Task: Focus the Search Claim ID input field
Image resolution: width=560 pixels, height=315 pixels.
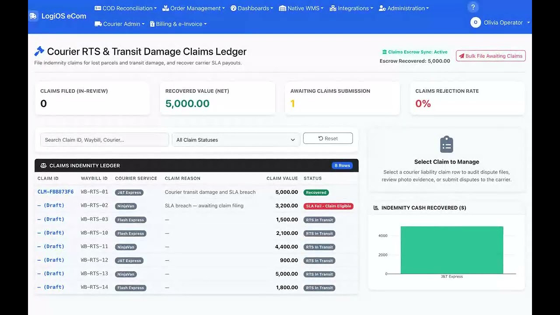Action: pos(105,140)
